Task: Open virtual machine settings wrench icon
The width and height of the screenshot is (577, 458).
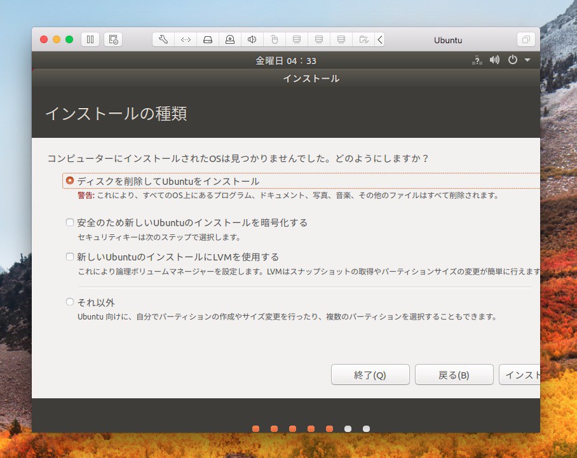Action: tap(163, 39)
